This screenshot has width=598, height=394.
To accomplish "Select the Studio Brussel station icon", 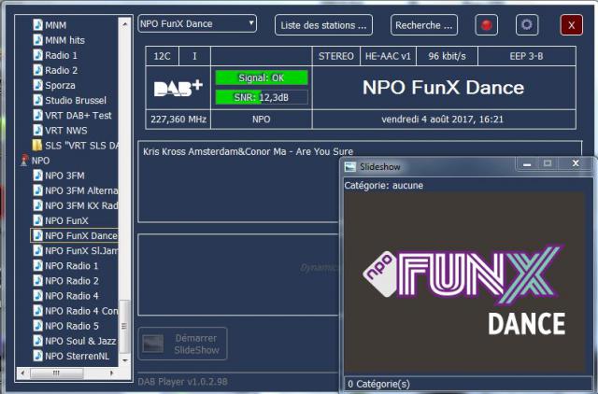I will click(37, 100).
